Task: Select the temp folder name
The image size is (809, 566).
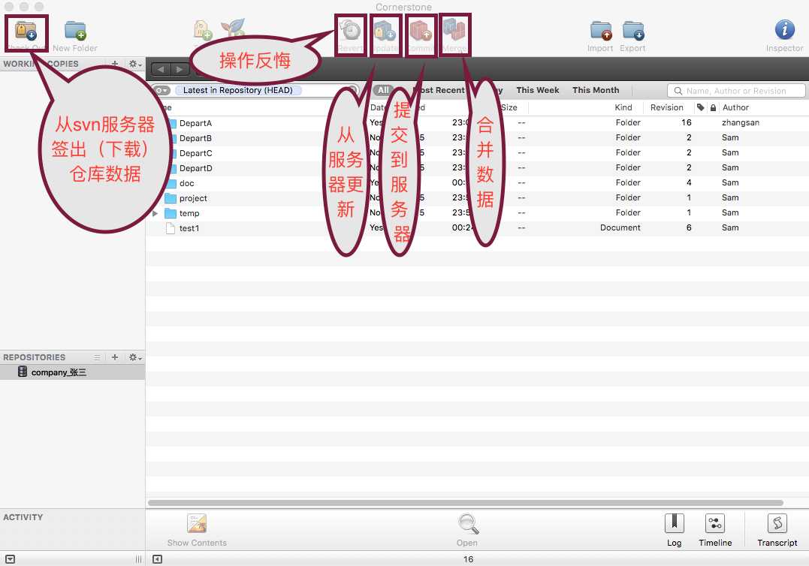Action: pos(189,213)
